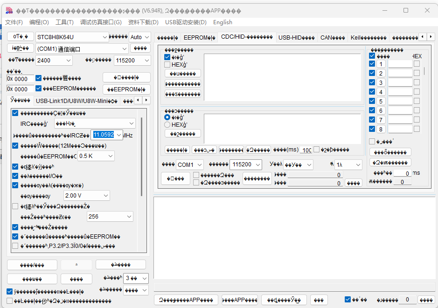Click the multi-string row 2 text field
The height and width of the screenshot is (308, 438).
point(400,73)
